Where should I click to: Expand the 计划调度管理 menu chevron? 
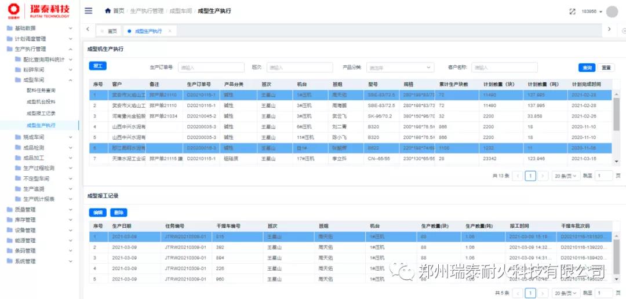tap(71, 39)
